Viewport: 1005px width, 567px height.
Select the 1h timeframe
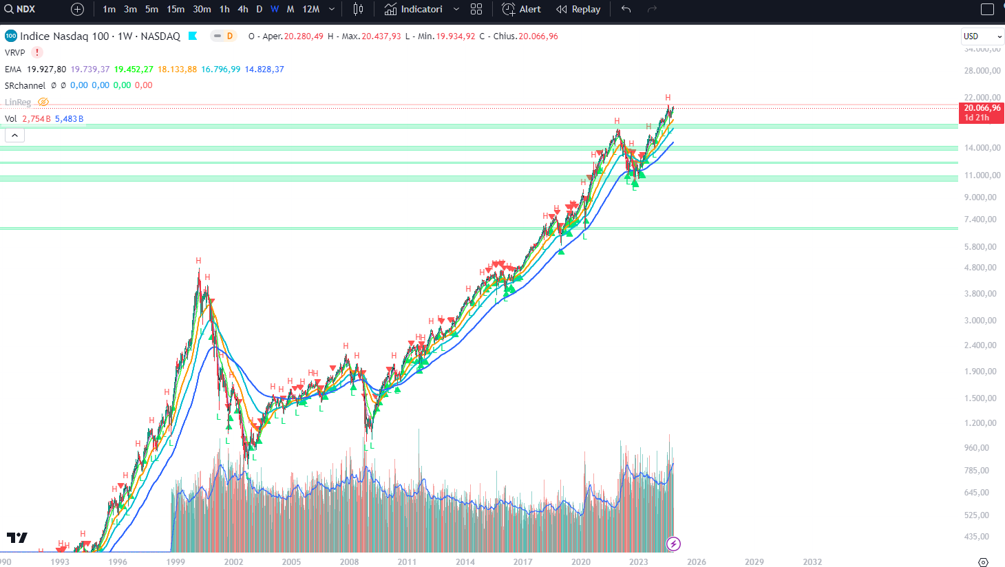224,10
